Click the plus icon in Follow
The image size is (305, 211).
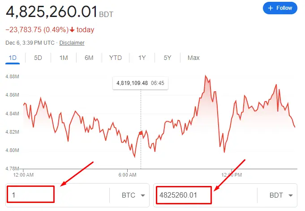click(x=270, y=8)
